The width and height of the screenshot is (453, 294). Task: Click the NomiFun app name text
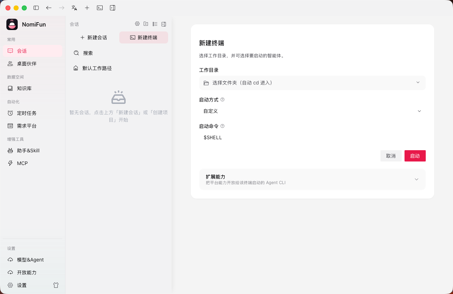coord(34,24)
